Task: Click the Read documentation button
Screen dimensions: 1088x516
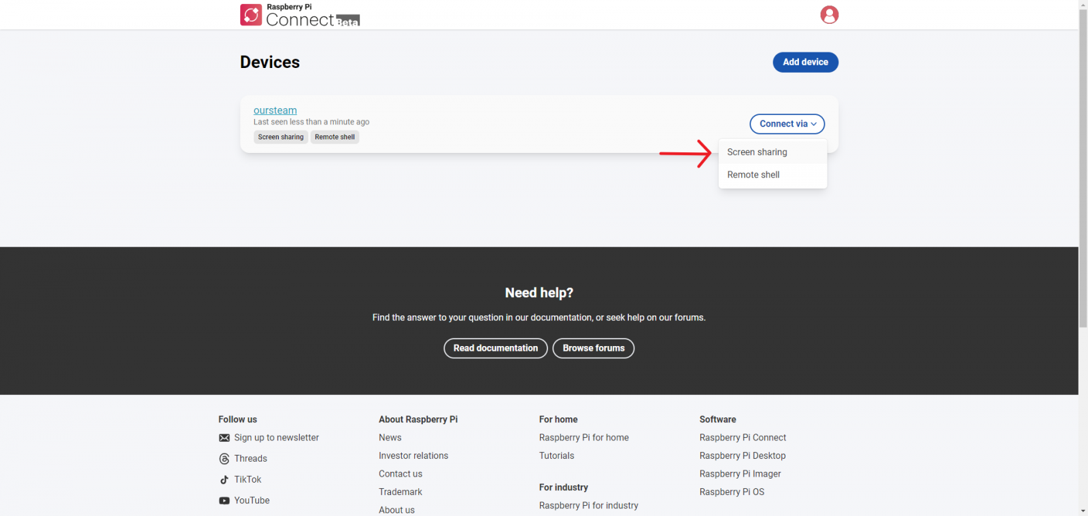Action: point(496,348)
